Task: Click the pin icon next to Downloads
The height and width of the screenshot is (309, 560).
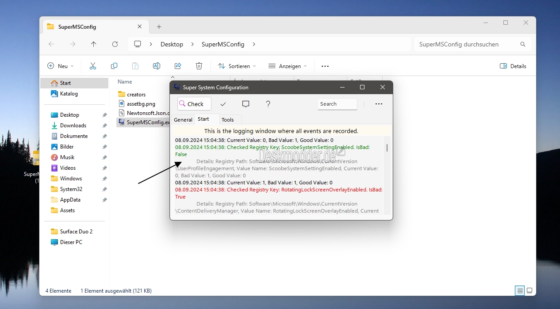Action: coord(104,126)
